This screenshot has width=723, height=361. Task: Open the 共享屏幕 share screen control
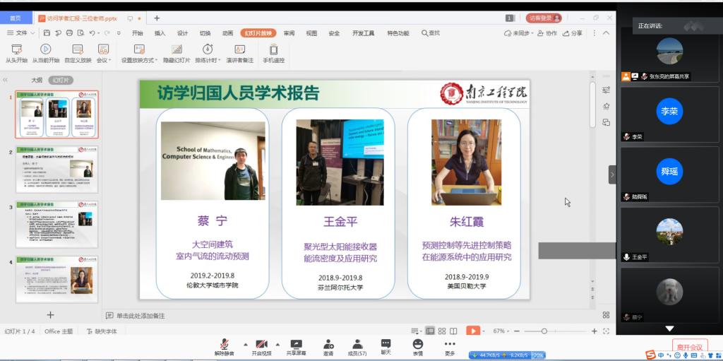click(x=296, y=344)
